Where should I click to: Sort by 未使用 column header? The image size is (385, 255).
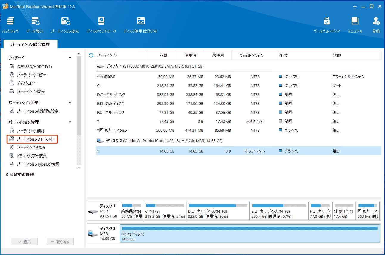(218, 55)
